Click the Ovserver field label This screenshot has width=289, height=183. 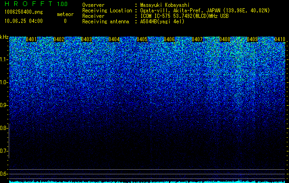(93, 5)
